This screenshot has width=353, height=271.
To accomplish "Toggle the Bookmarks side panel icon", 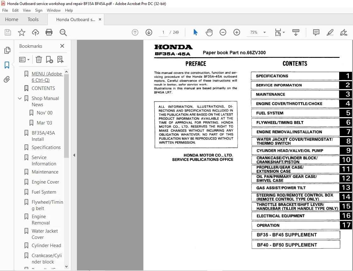I will click(7, 65).
